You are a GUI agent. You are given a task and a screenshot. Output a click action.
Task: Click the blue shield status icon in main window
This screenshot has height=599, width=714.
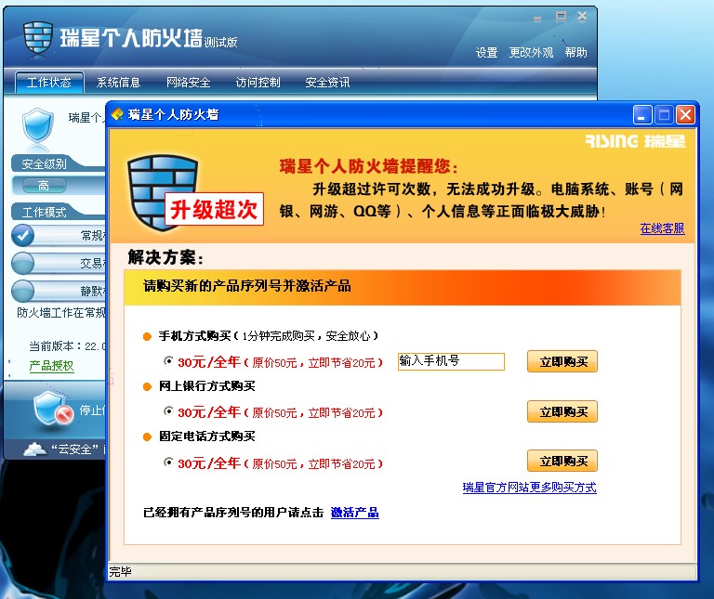click(37, 126)
